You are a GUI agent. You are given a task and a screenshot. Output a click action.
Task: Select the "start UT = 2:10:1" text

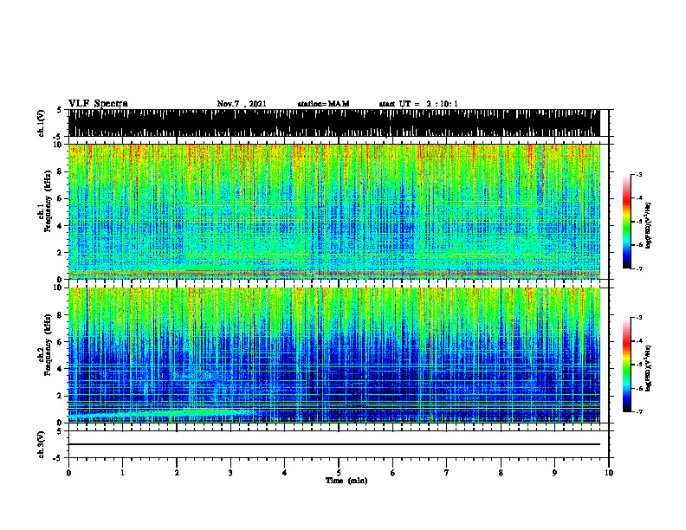[x=418, y=104]
